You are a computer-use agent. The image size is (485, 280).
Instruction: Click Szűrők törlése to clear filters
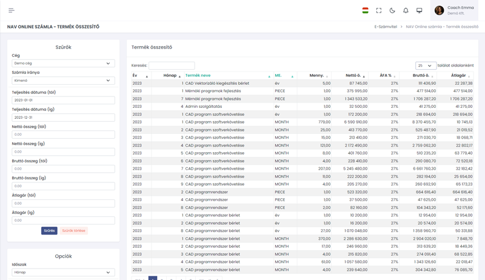[x=73, y=231]
